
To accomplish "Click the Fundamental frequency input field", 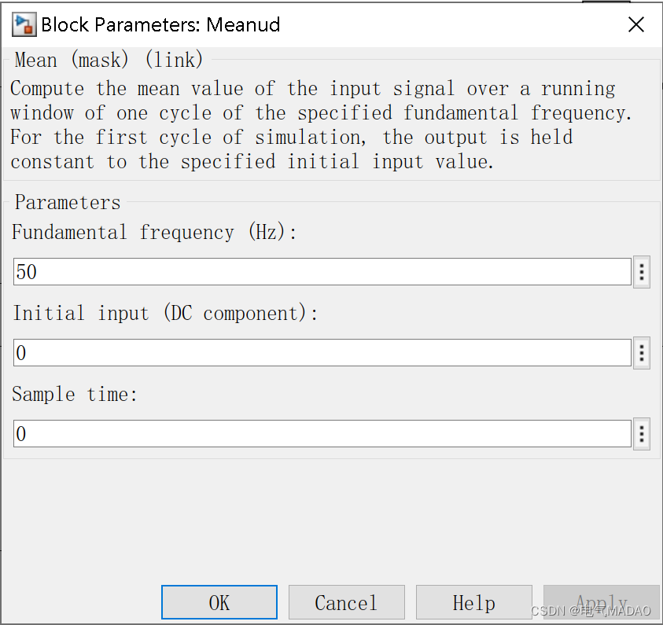I will pyautogui.click(x=322, y=272).
